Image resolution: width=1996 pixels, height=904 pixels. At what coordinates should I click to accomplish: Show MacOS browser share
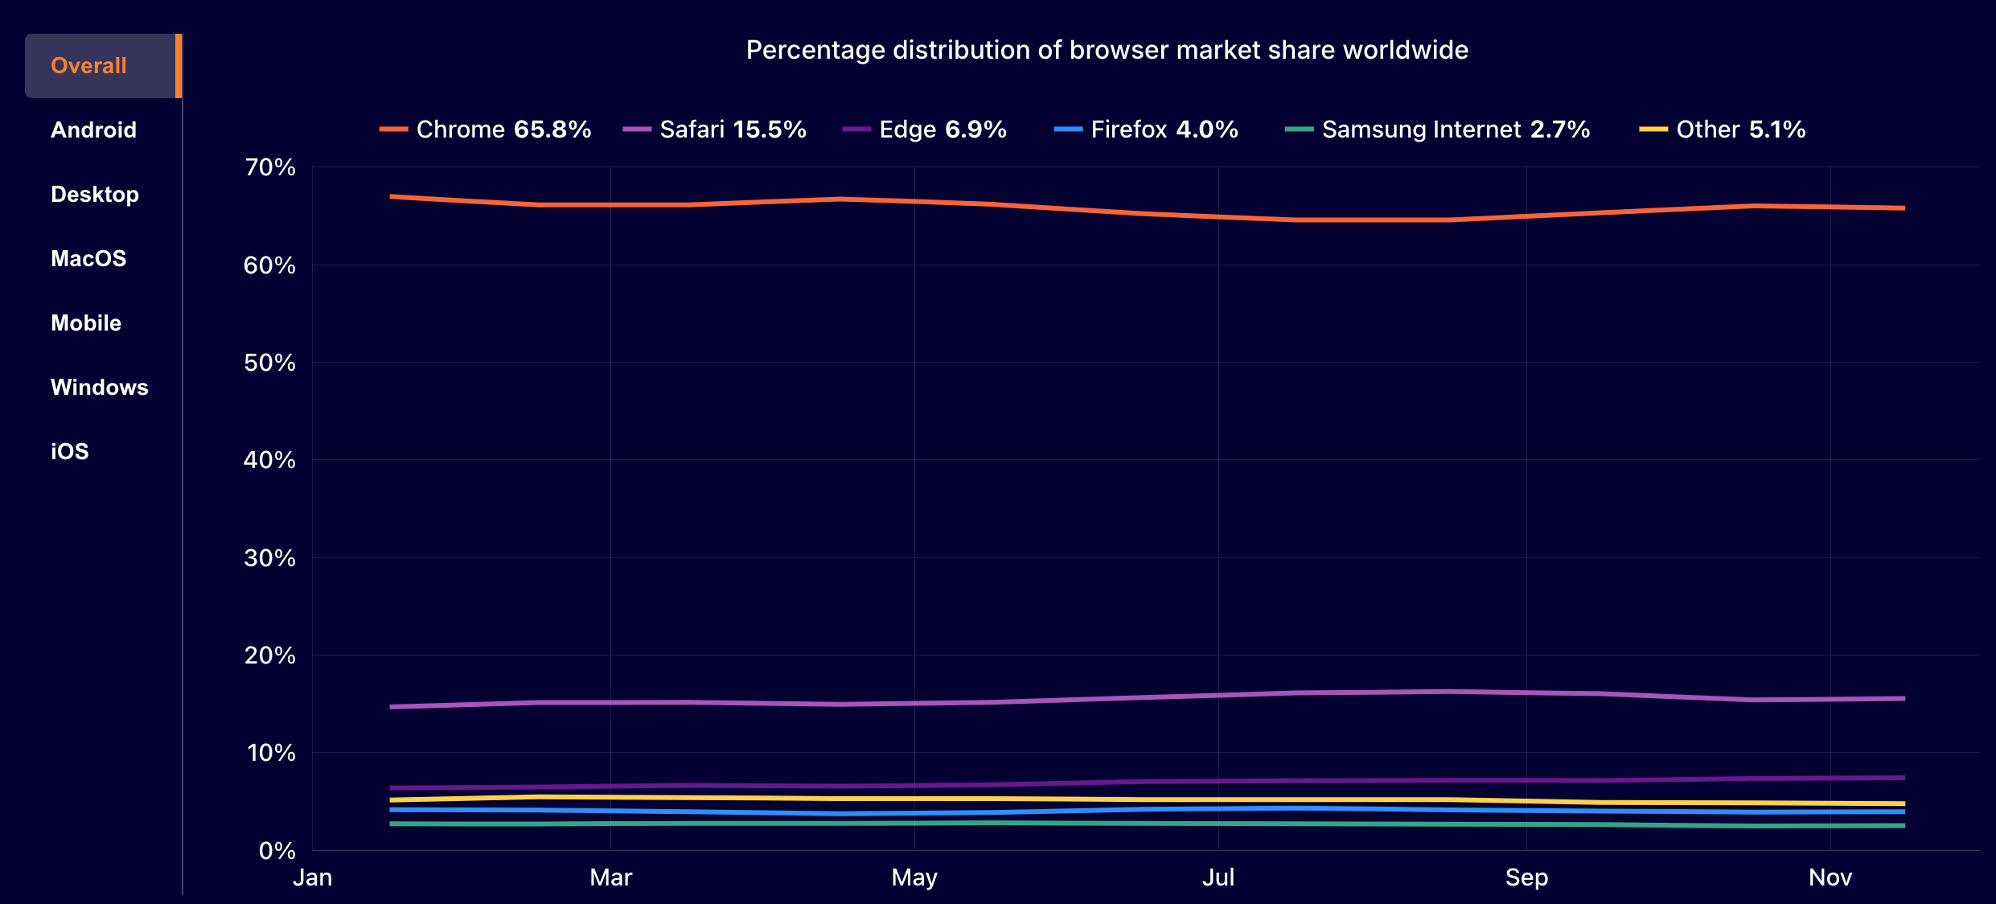coord(88,259)
